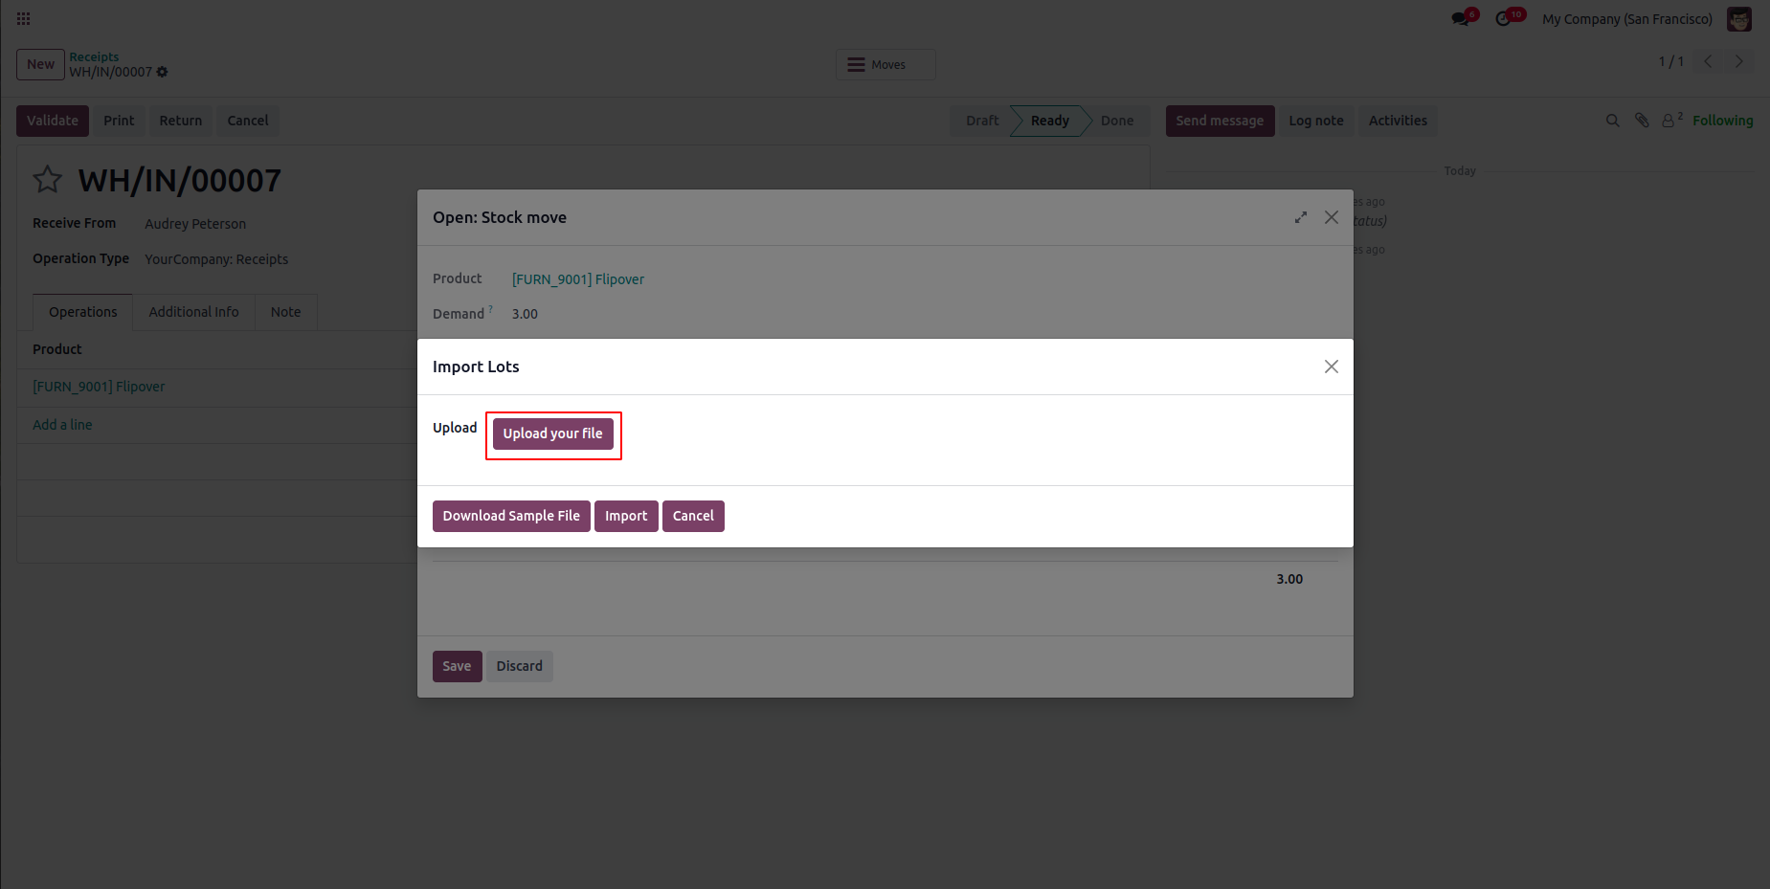Expand the Stock move dialog fullscreen

[1301, 218]
